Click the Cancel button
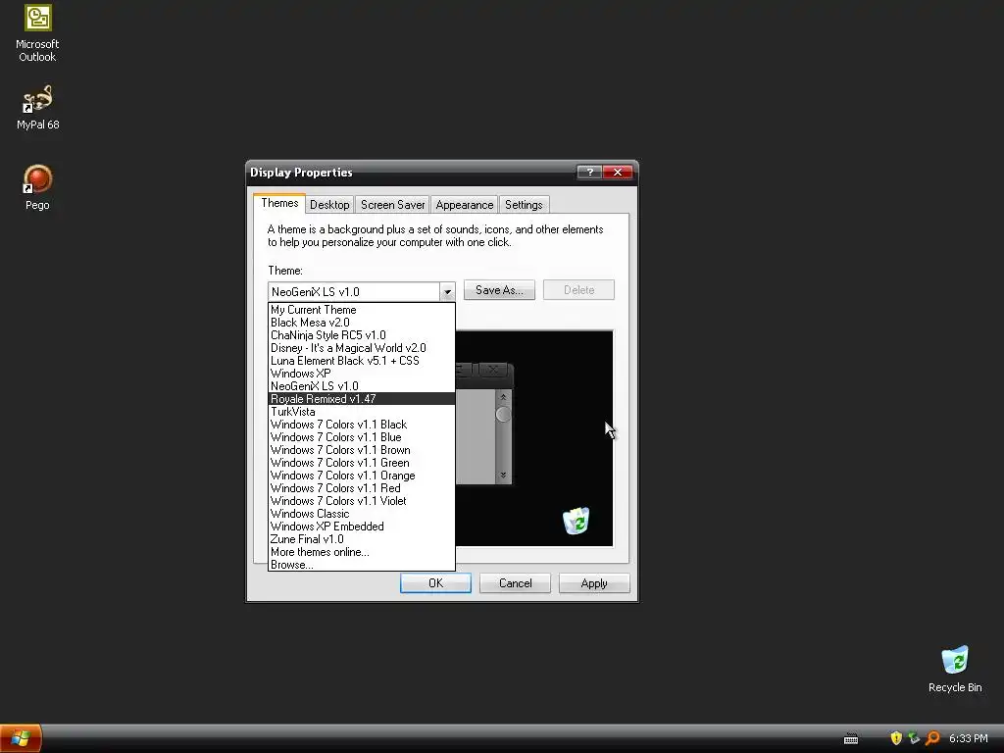Screen dimensions: 1004x753 515,582
